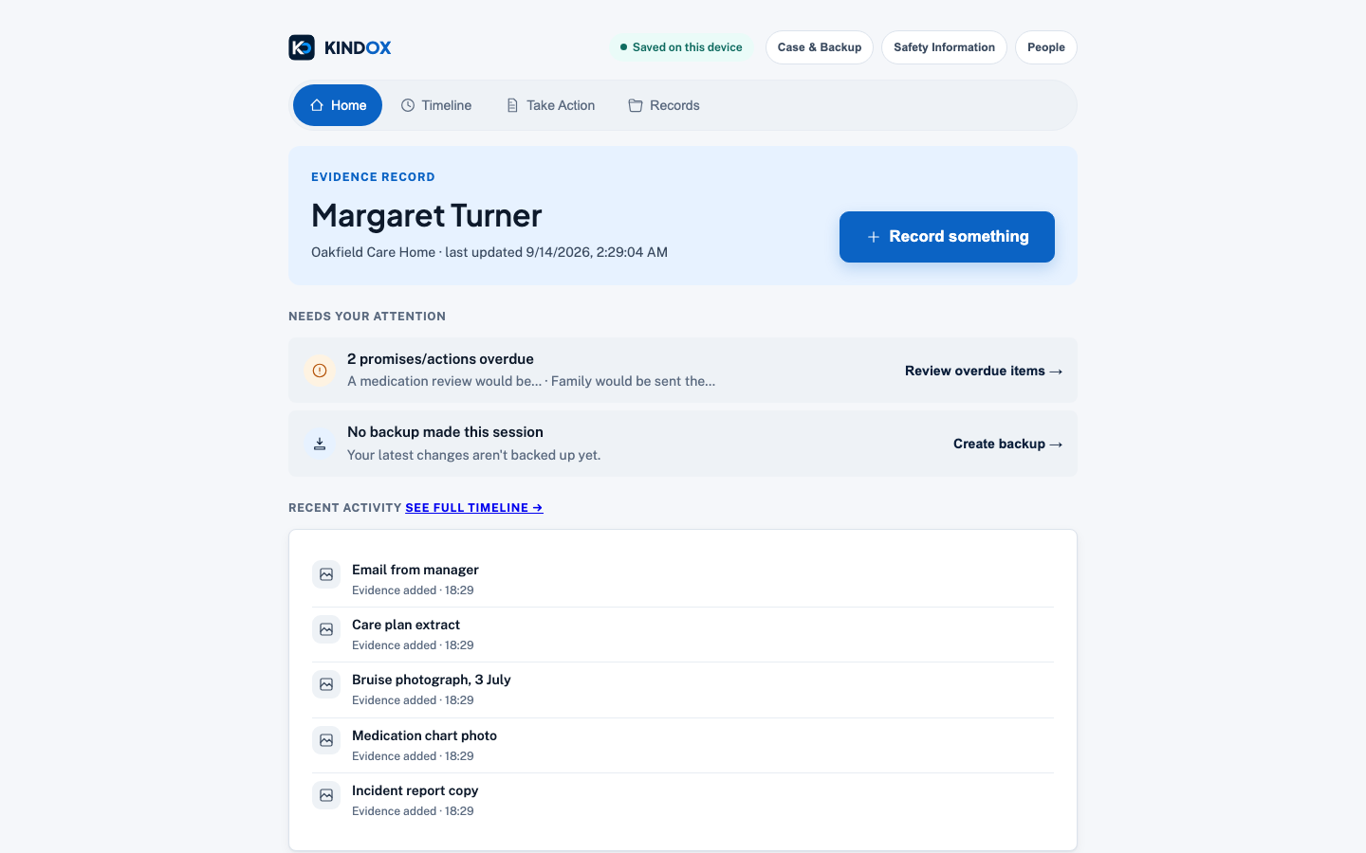Open the Email from manager entry
This screenshot has height=853, width=1366.
click(x=683, y=579)
